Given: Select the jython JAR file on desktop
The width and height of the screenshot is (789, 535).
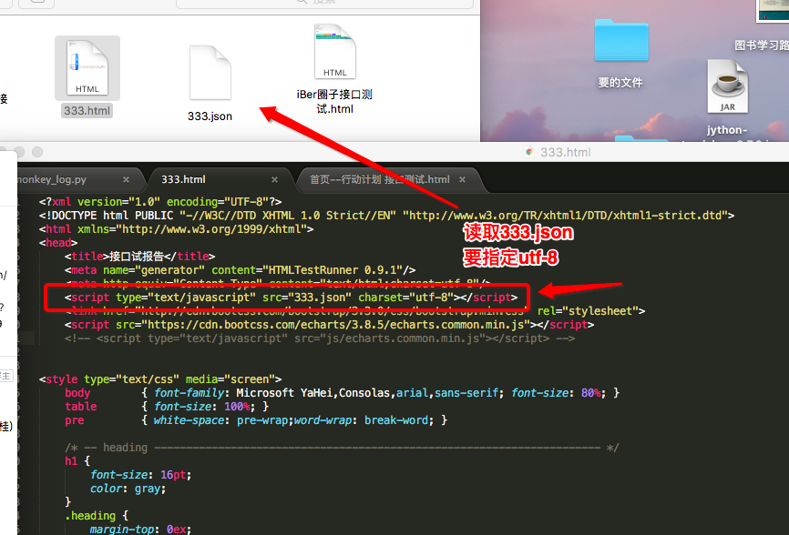Looking at the screenshot, I should 728,86.
